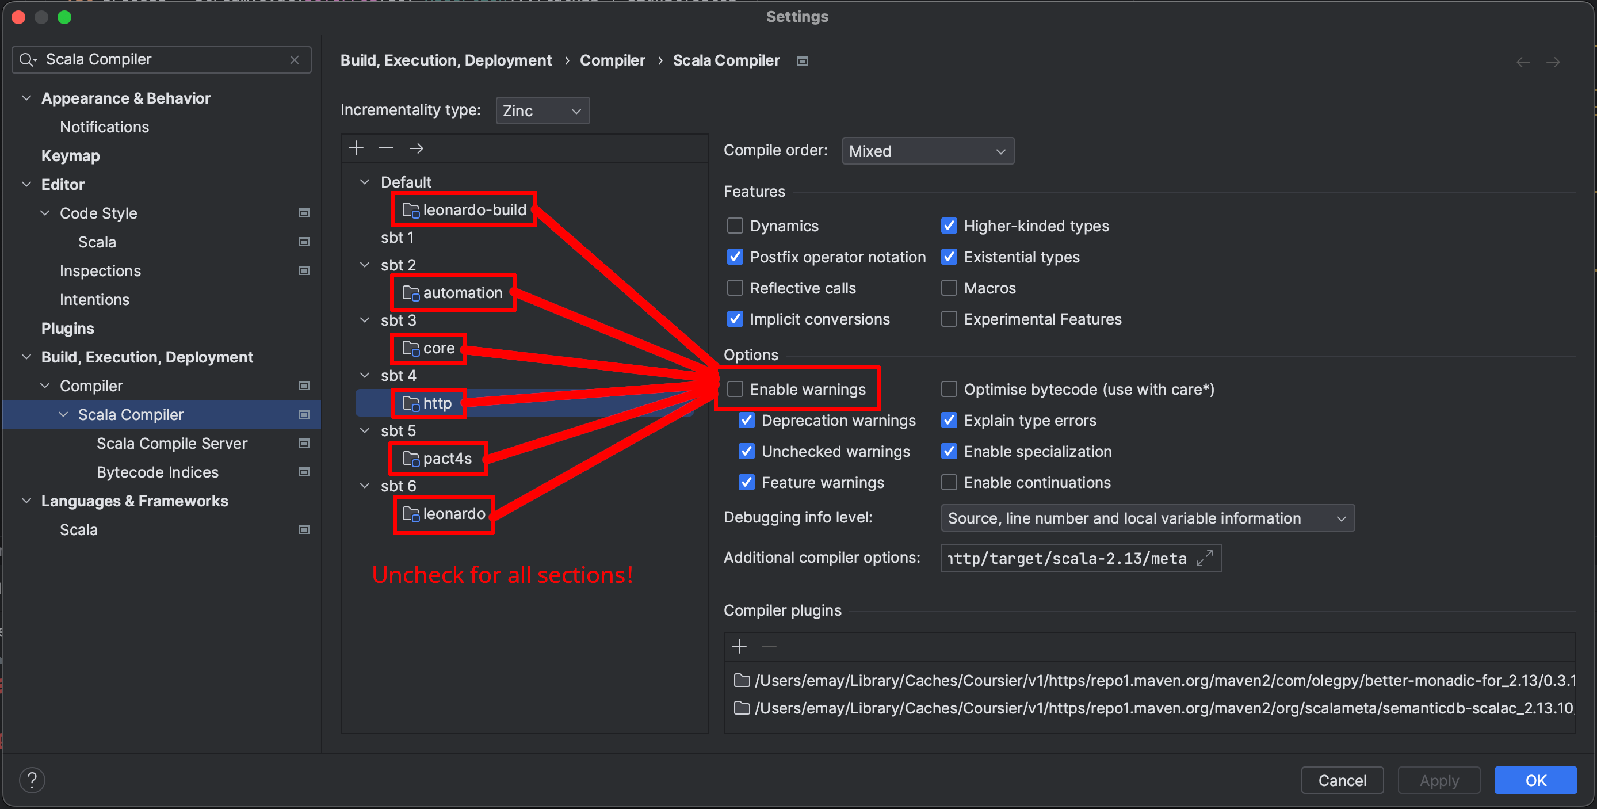Open the Debugging info level dropdown

coord(1147,518)
